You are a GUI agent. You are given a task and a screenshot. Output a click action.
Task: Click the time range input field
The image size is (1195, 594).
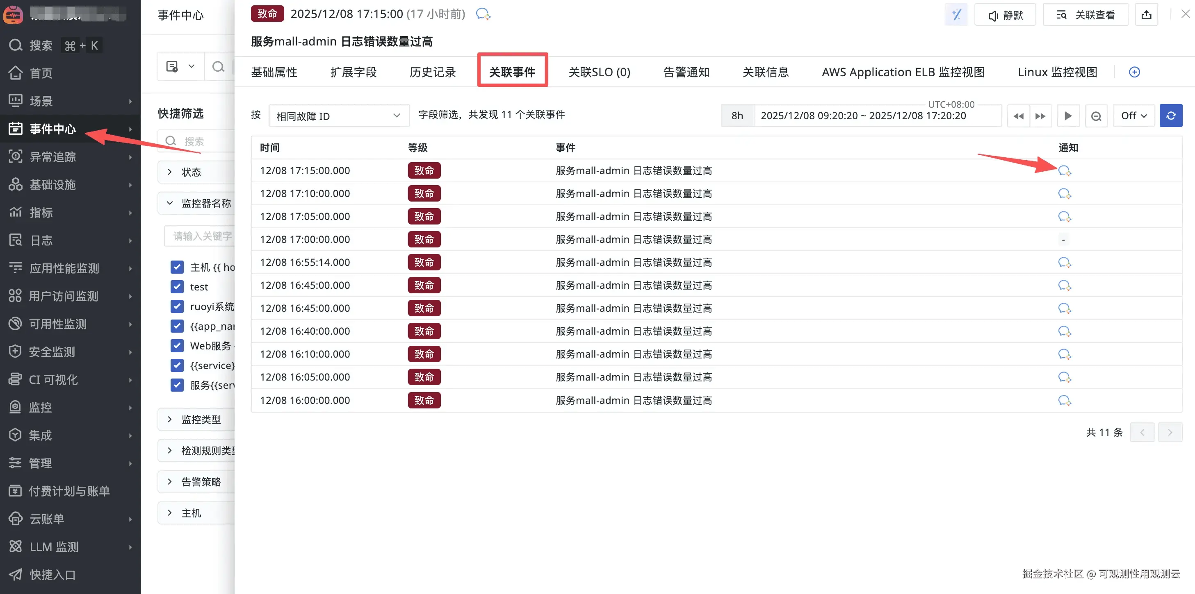(x=863, y=116)
